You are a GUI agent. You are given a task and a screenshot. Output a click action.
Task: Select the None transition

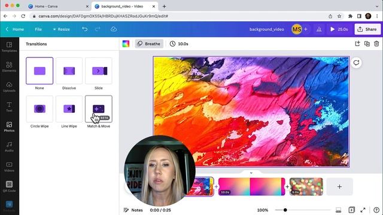click(x=39, y=70)
